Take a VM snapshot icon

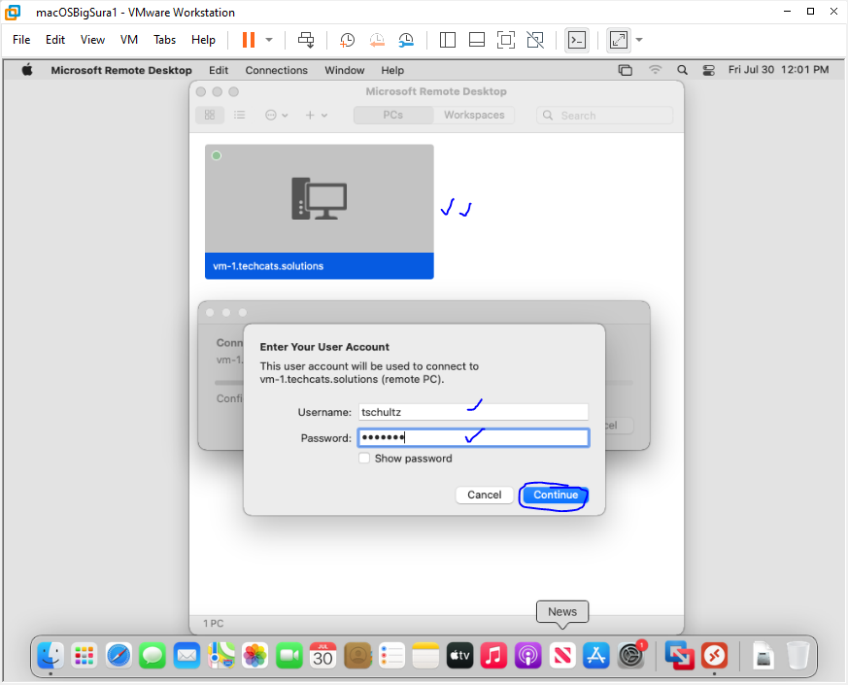347,40
